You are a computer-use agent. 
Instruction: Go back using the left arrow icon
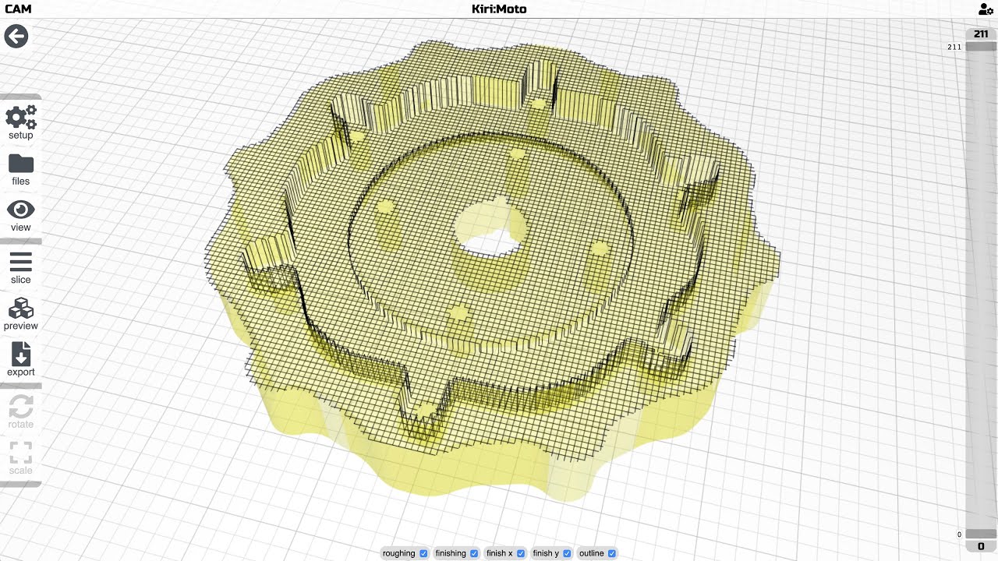point(16,37)
